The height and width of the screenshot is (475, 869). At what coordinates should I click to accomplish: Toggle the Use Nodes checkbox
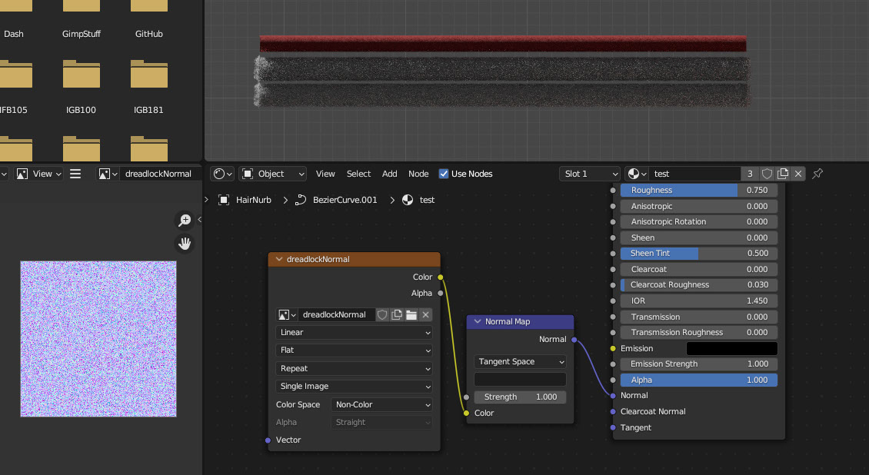coord(444,174)
